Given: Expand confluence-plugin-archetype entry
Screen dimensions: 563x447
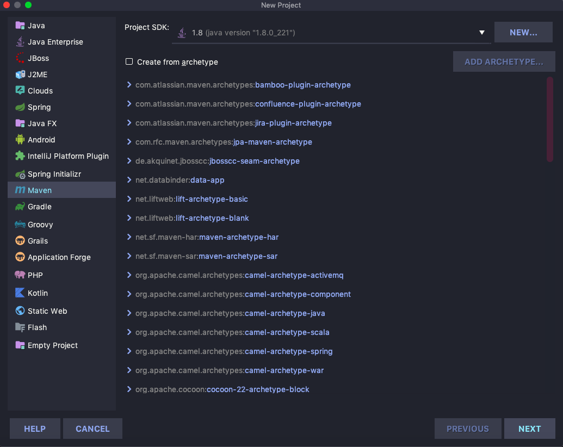Looking at the screenshot, I should [129, 104].
